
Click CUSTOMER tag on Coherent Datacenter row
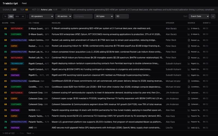tap(16, 104)
